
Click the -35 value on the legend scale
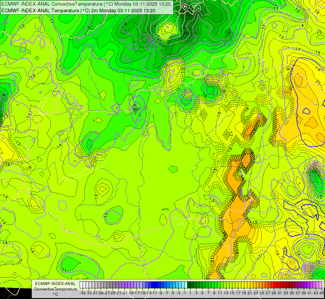82,293
